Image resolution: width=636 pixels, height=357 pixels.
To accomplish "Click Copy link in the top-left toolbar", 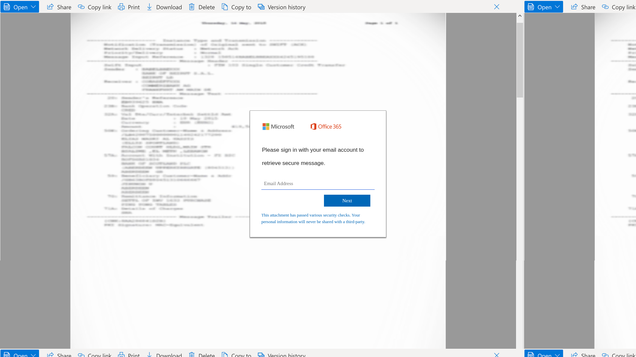I will point(95,7).
